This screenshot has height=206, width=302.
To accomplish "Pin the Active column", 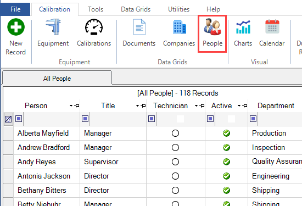I will pos(244,105).
